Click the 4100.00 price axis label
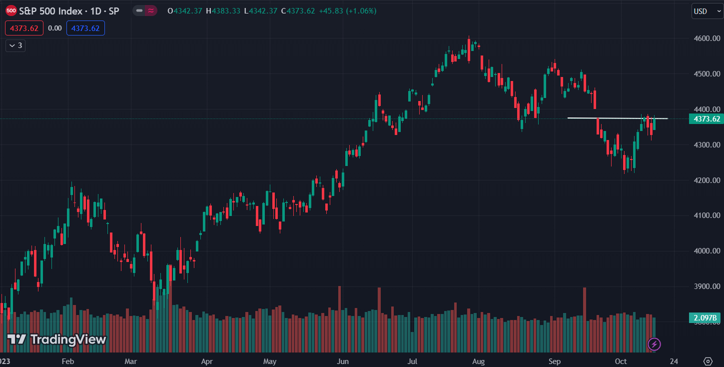724x367 pixels. coord(706,215)
